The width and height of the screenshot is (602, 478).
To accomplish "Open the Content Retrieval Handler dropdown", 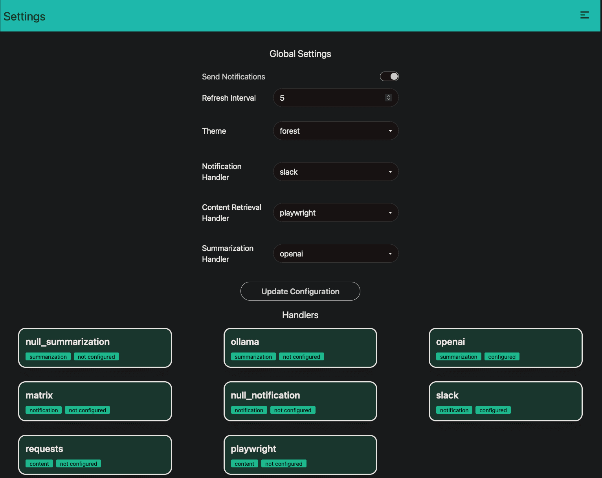I will [336, 213].
